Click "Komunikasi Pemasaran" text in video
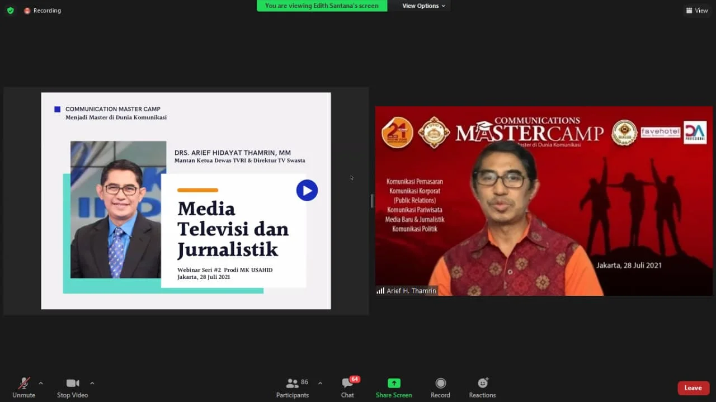The image size is (716, 402). 414,182
